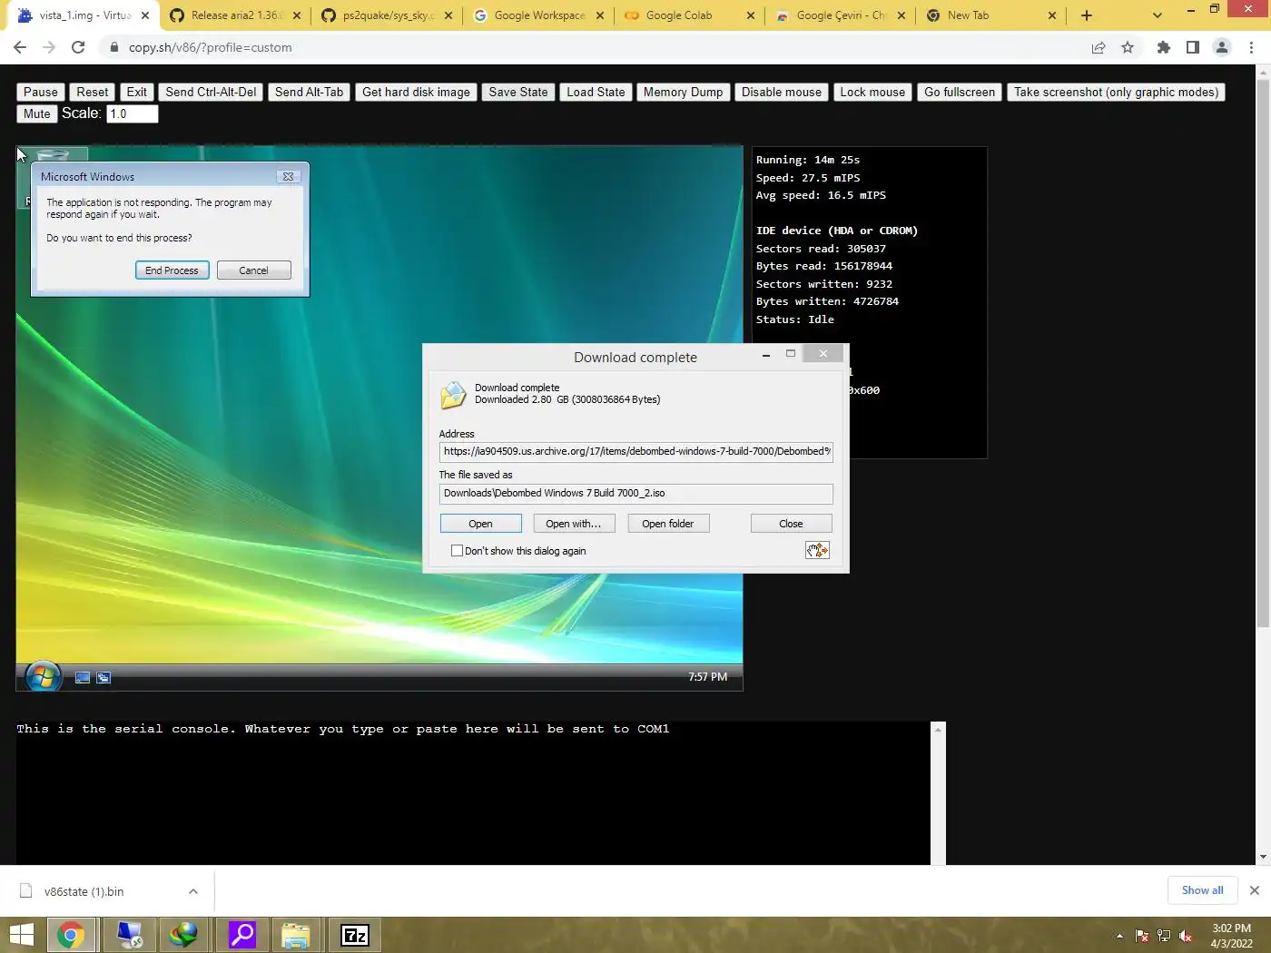Click the browser back arrow
The image size is (1271, 953).
tap(20, 47)
